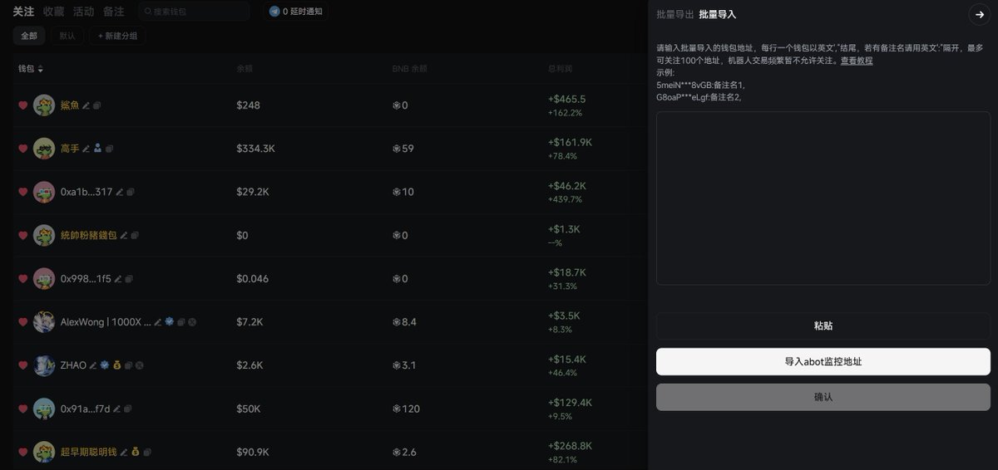Click the 搜索钱包 search field
This screenshot has height=470, width=998.
[194, 12]
